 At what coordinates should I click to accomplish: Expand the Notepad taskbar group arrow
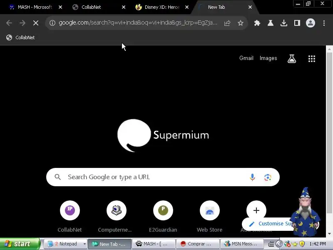85,244
